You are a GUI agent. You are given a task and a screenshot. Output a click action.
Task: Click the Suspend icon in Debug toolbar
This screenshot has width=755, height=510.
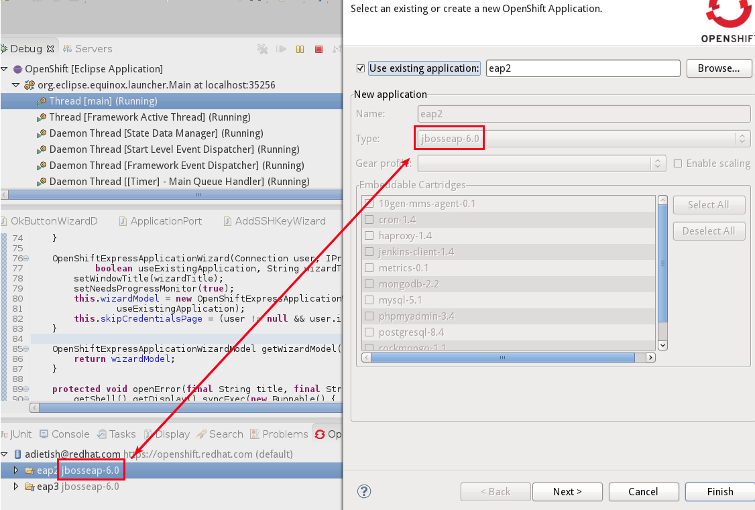(300, 49)
